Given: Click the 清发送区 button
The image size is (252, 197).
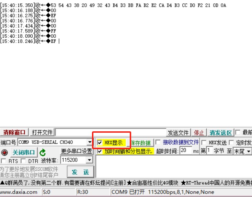Looking at the screenshot, I should pyautogui.click(x=220, y=133).
